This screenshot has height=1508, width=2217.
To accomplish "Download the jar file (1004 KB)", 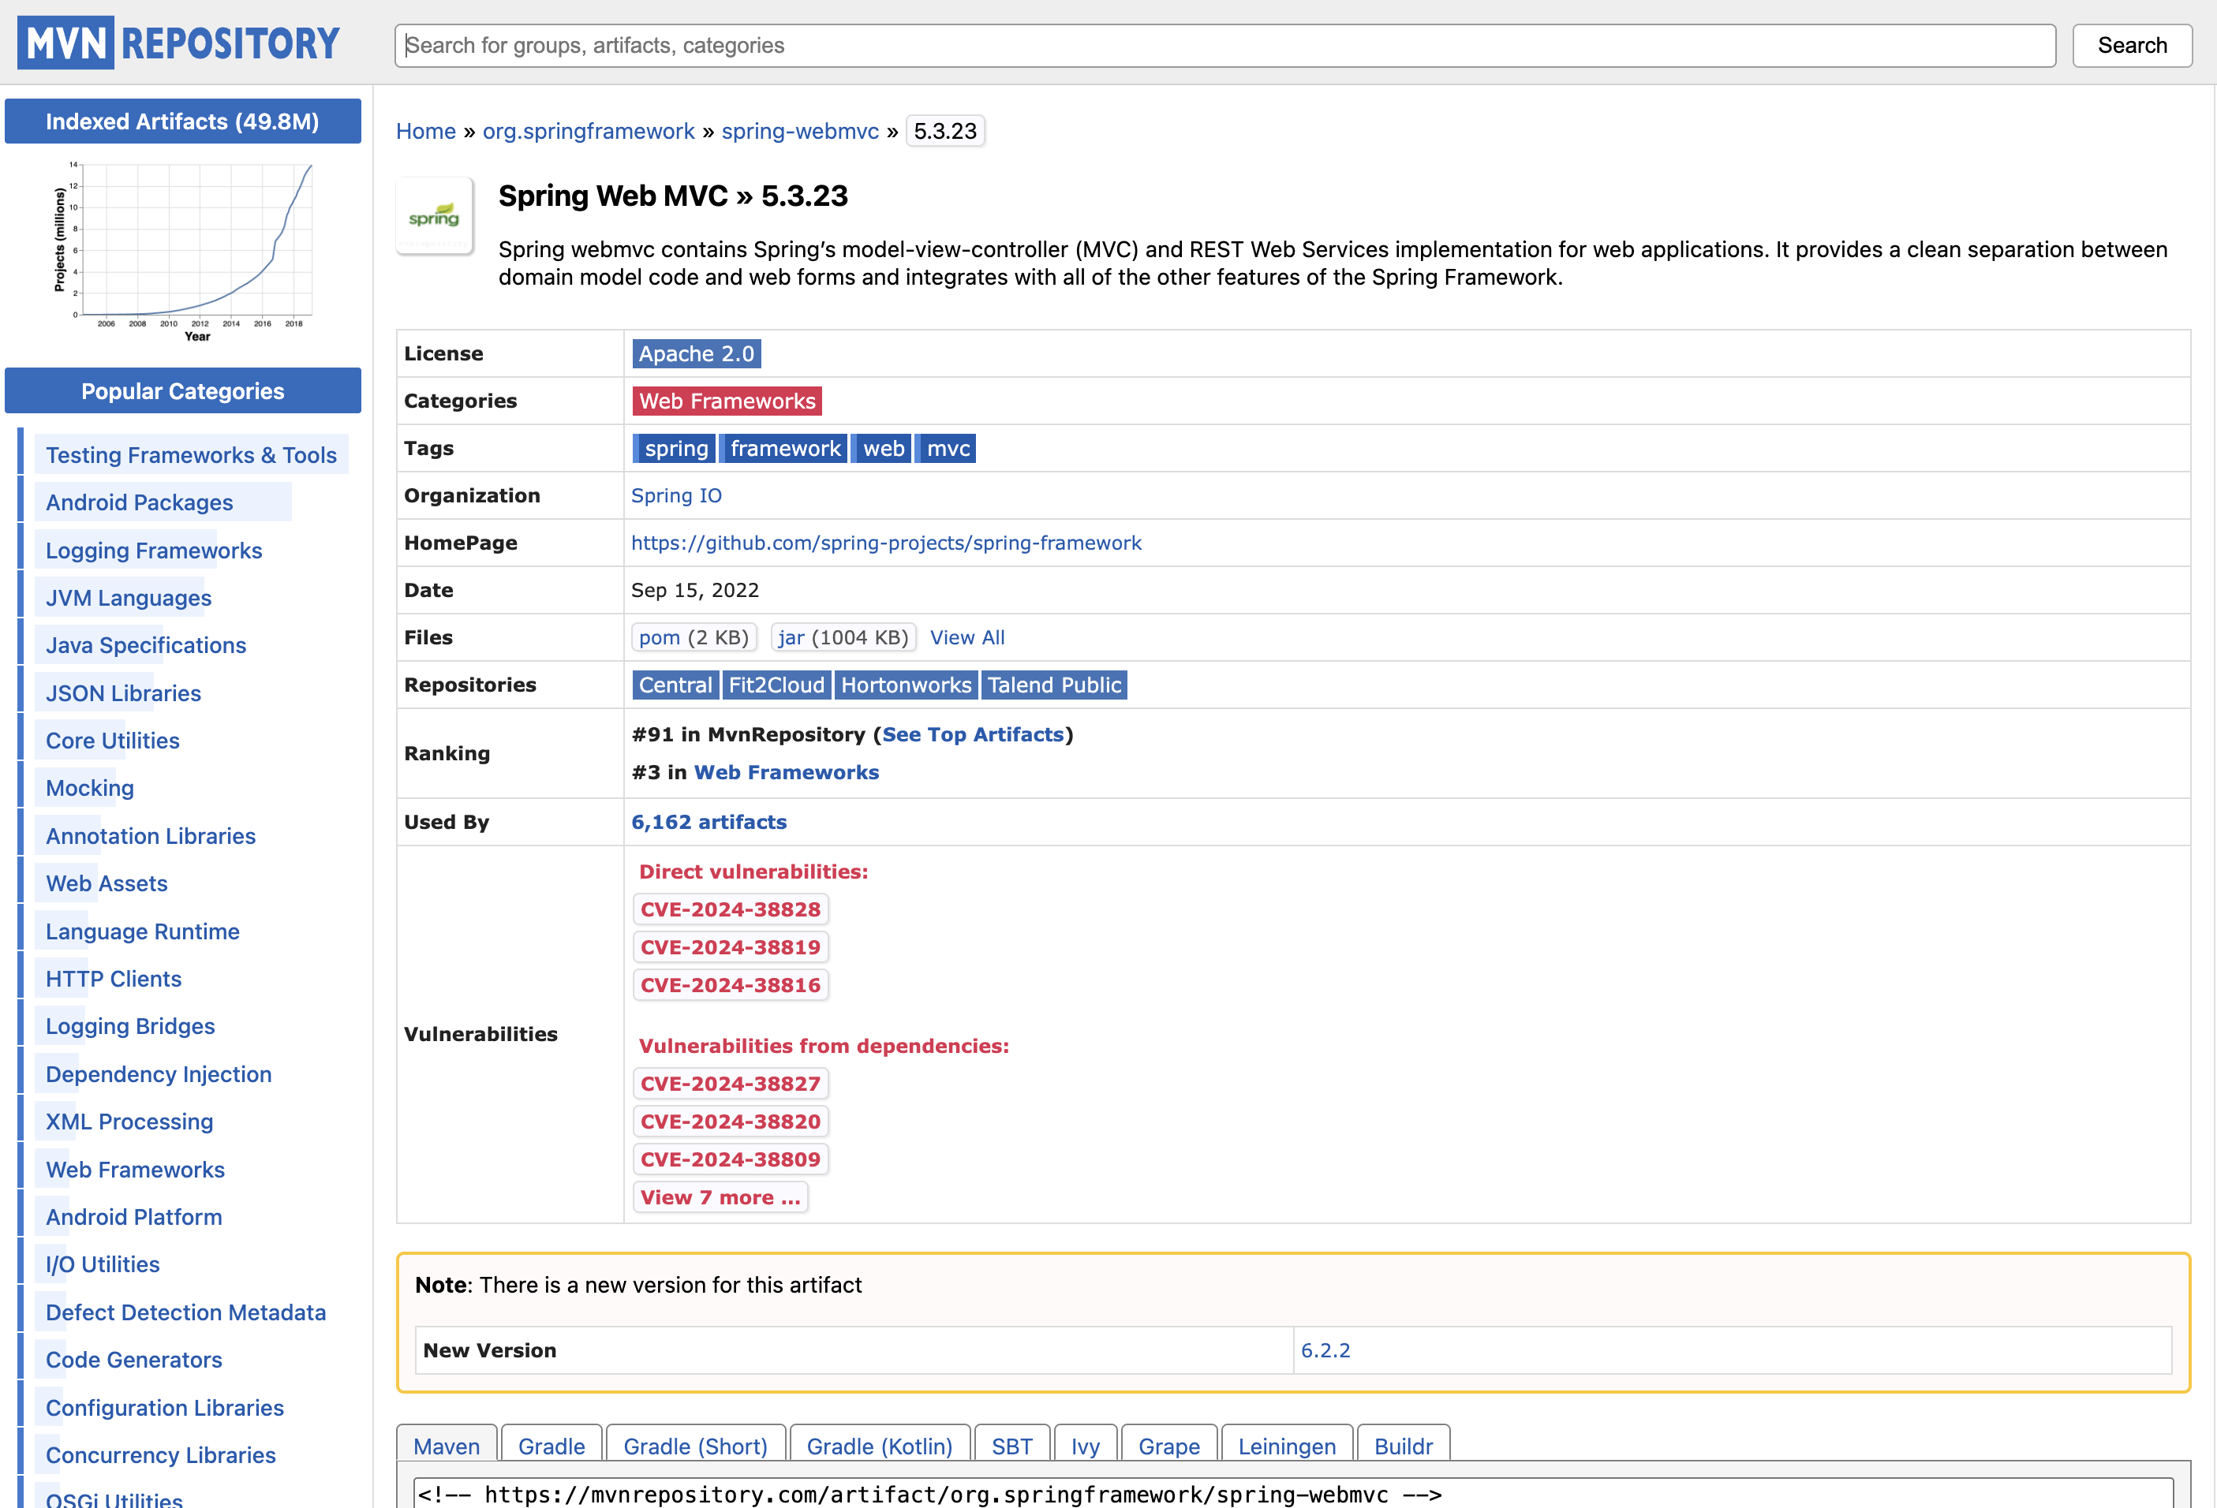I will tap(791, 637).
